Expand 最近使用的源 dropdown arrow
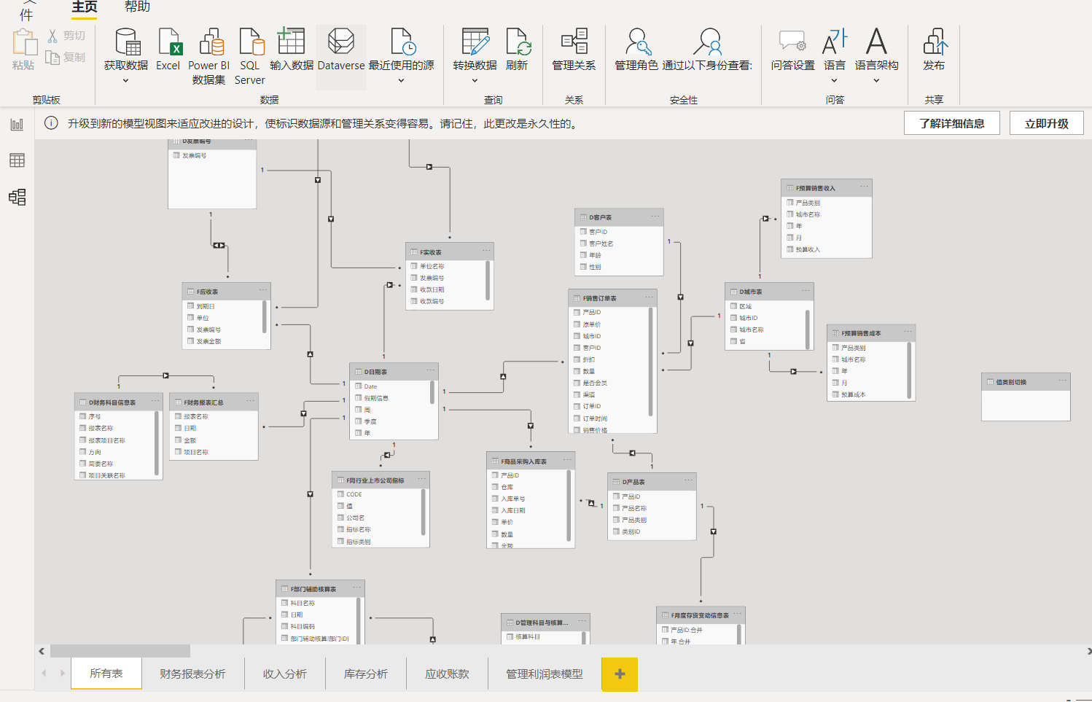 401,81
